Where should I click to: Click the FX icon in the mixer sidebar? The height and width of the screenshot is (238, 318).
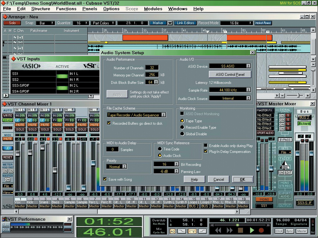click(7, 148)
